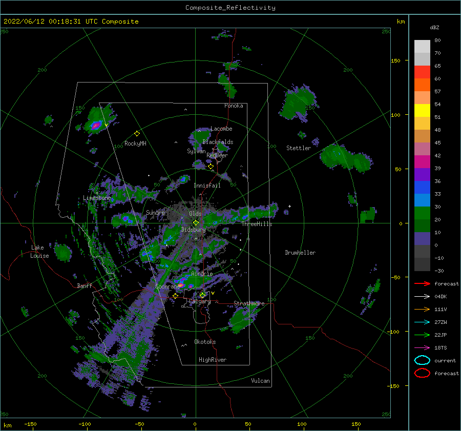Click the Sundre city label
The width and height of the screenshot is (461, 431).
[x=156, y=212]
